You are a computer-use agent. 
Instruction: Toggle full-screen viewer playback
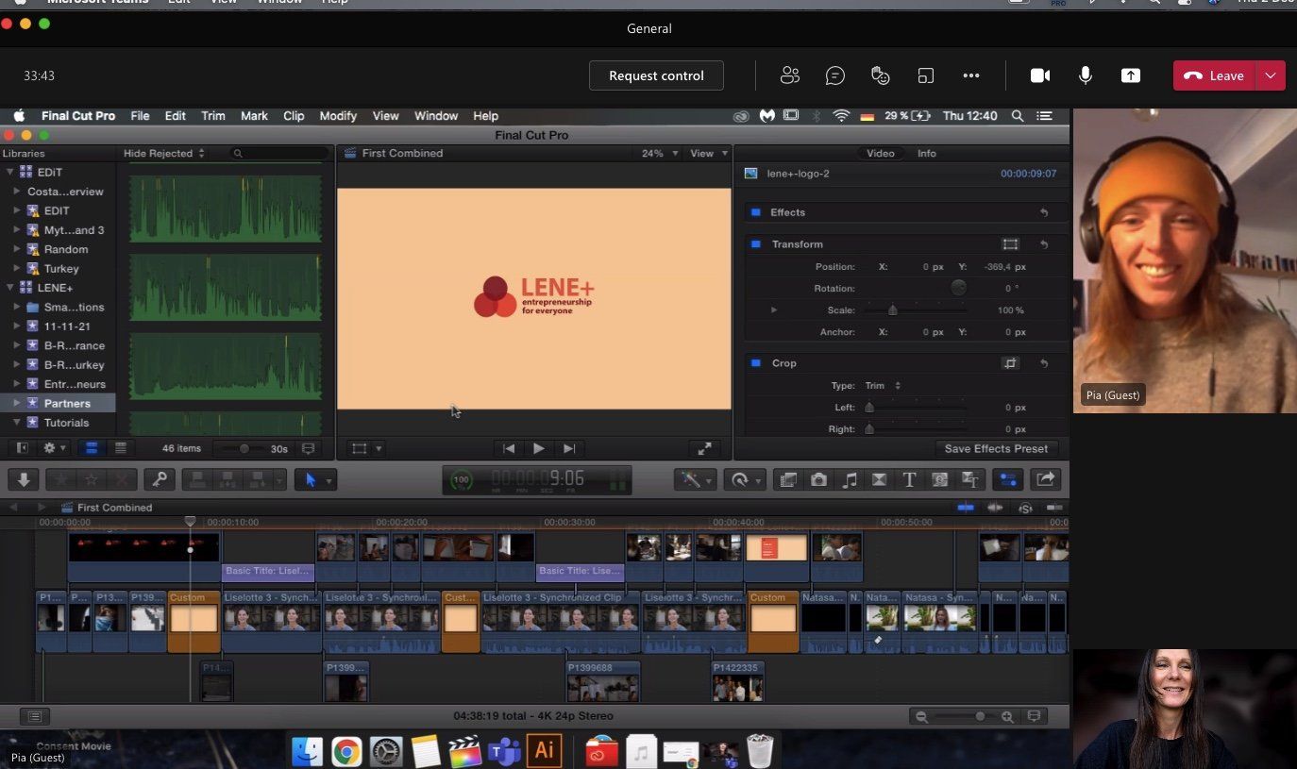pos(704,449)
